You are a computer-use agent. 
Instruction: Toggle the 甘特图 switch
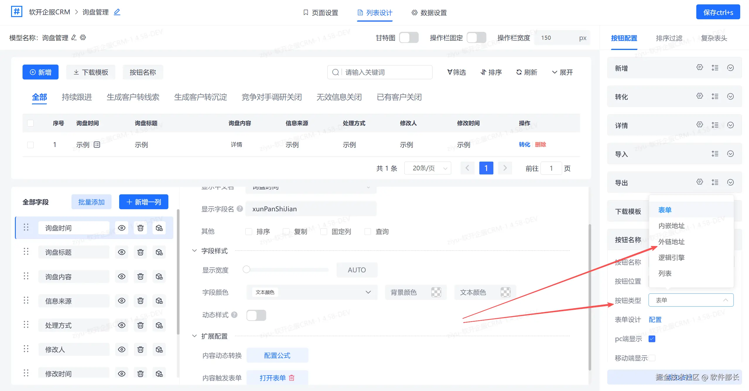pyautogui.click(x=409, y=38)
